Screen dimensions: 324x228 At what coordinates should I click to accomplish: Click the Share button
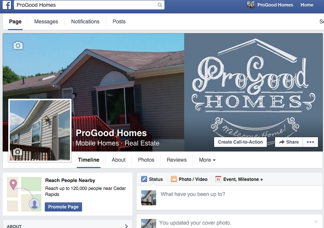coord(289,142)
